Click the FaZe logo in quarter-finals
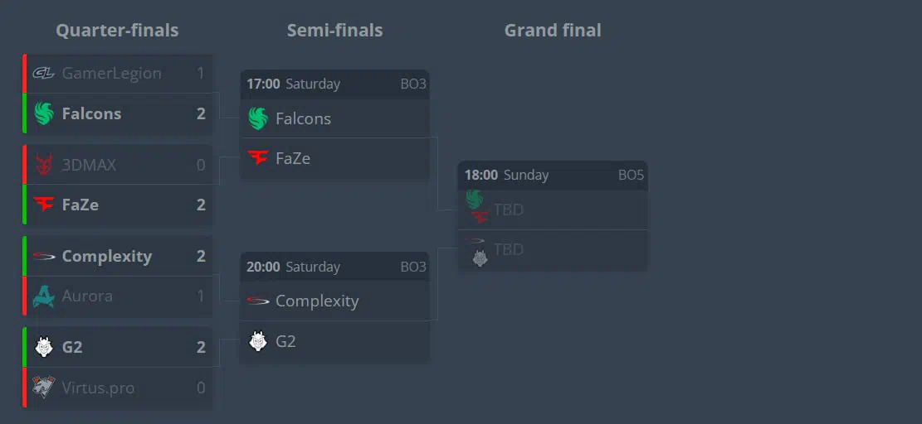The height and width of the screenshot is (424, 922). 43,204
